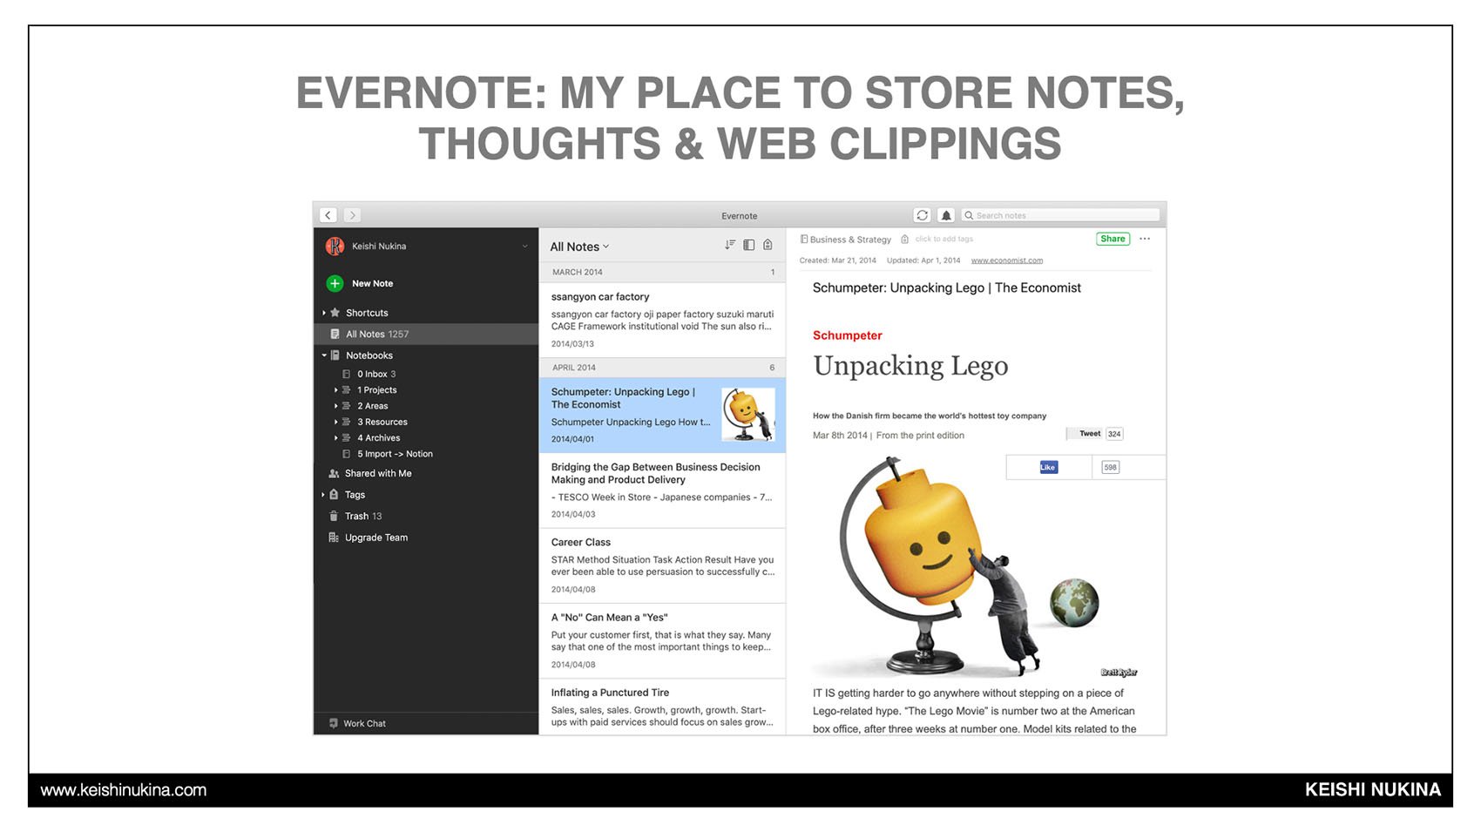Open the www.economist.com source link

tap(1006, 260)
